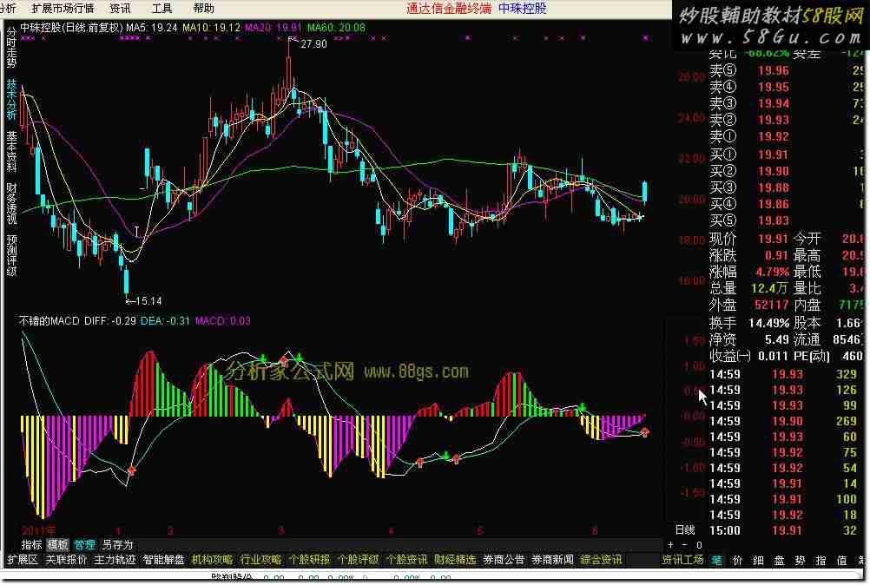Select the 价 tab in quote panel

click(x=737, y=560)
